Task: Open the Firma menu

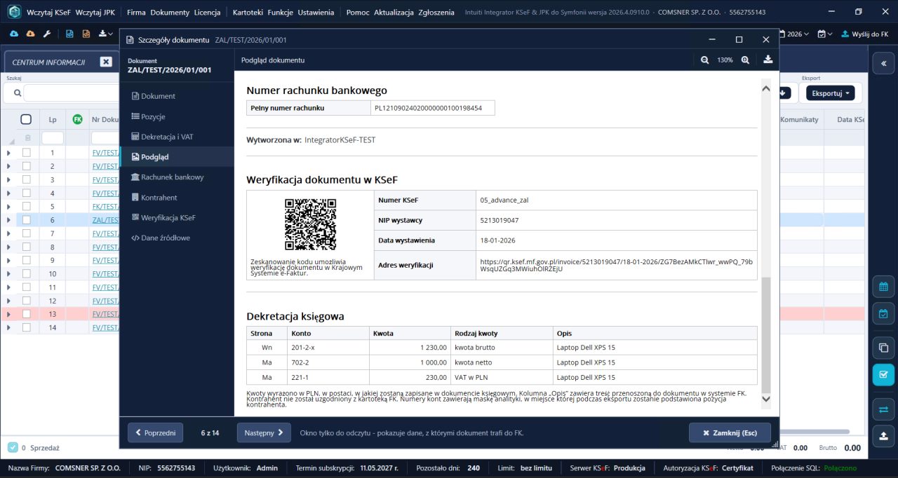Action: point(136,13)
